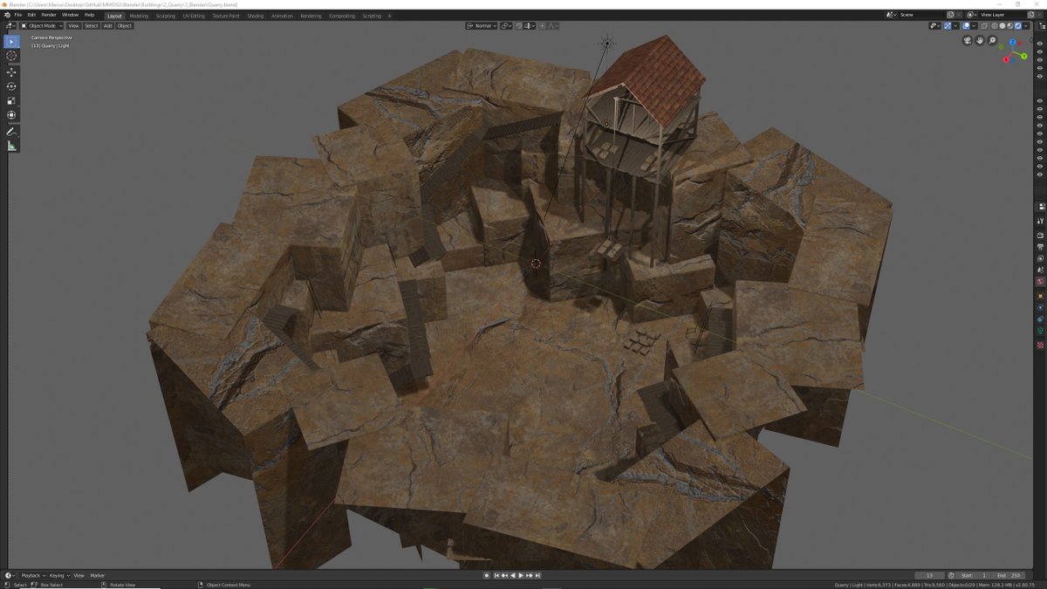This screenshot has height=589, width=1047.
Task: Jump to the timeline start frame
Action: pyautogui.click(x=496, y=576)
